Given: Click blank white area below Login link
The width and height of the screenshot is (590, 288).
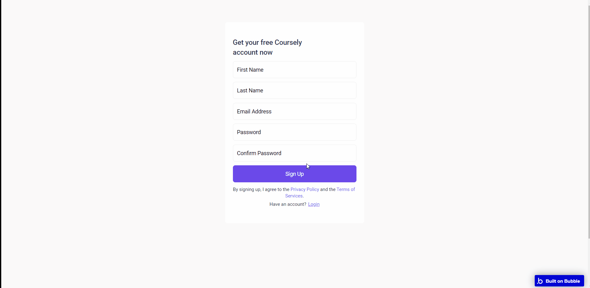Looking at the screenshot, I should point(294,215).
